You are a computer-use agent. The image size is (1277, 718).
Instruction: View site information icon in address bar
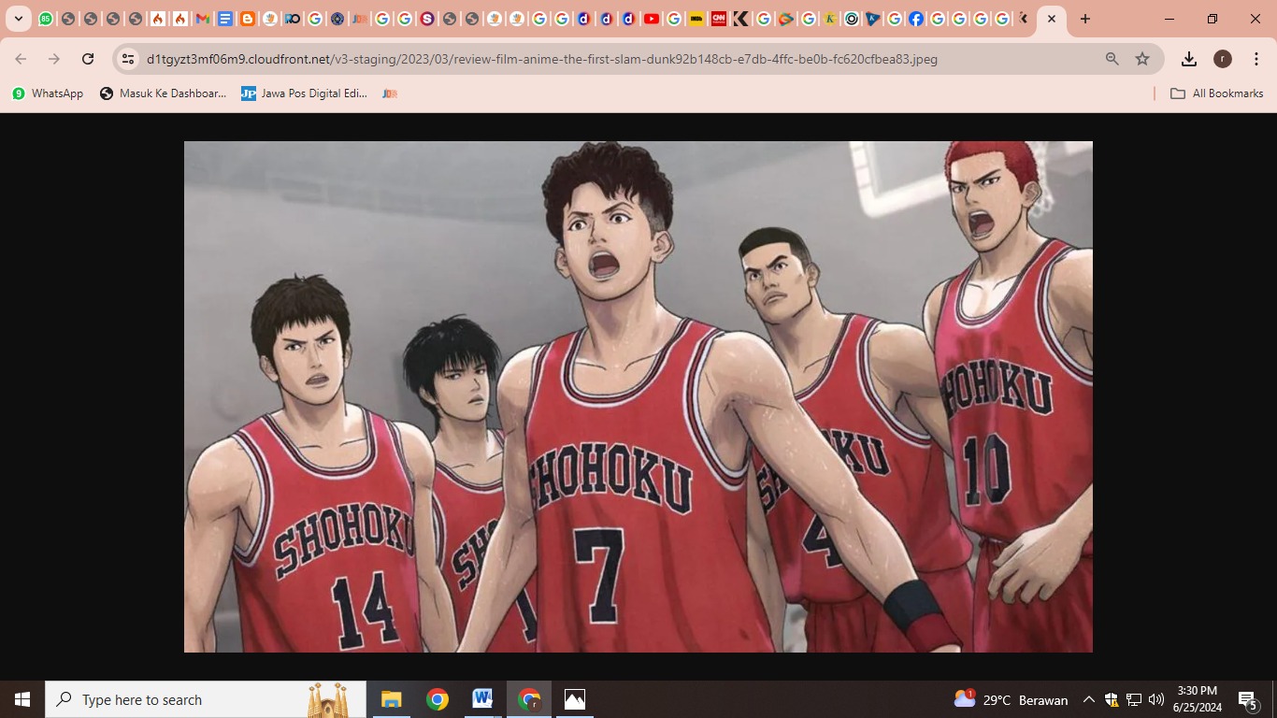click(128, 59)
